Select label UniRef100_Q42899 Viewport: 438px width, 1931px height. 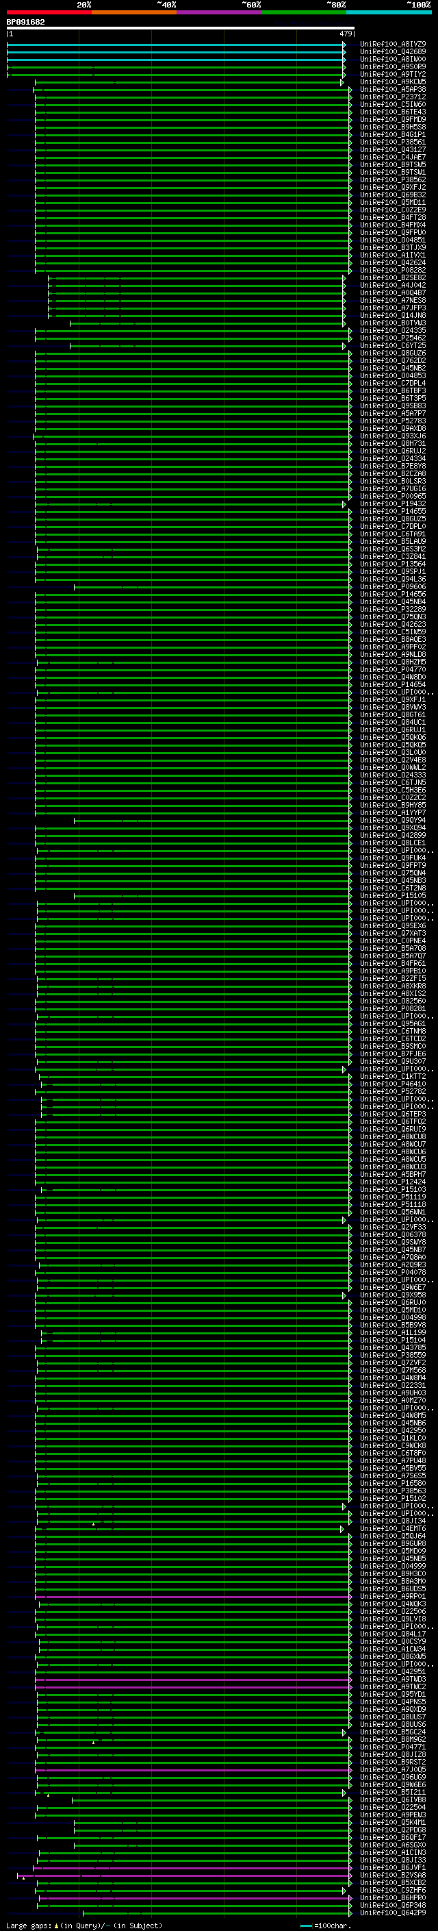point(393,835)
